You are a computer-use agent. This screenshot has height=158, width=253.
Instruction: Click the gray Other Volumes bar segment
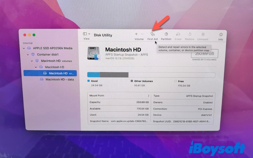tap(114, 75)
